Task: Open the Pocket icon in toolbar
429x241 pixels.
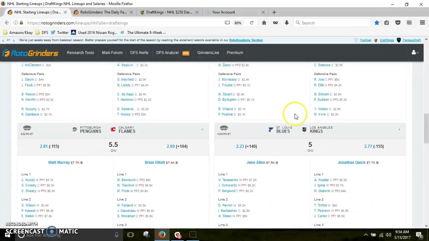Action: (398, 23)
